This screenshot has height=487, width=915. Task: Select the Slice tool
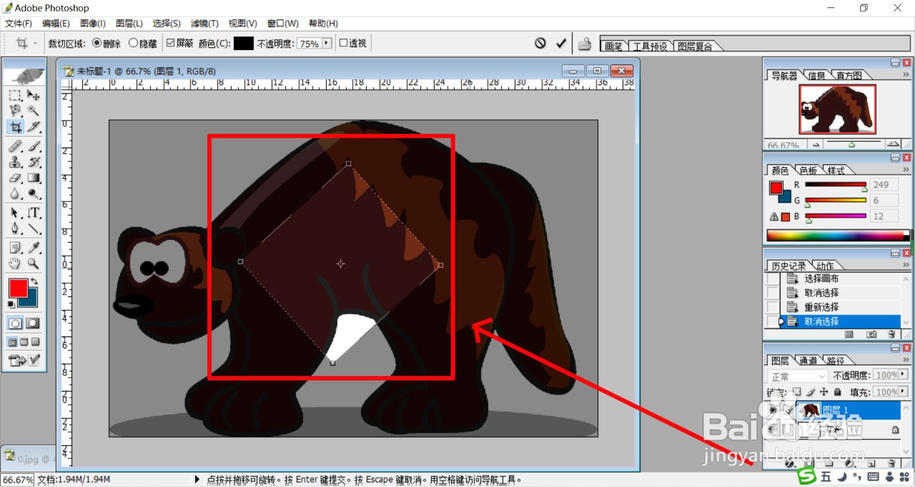coord(33,126)
